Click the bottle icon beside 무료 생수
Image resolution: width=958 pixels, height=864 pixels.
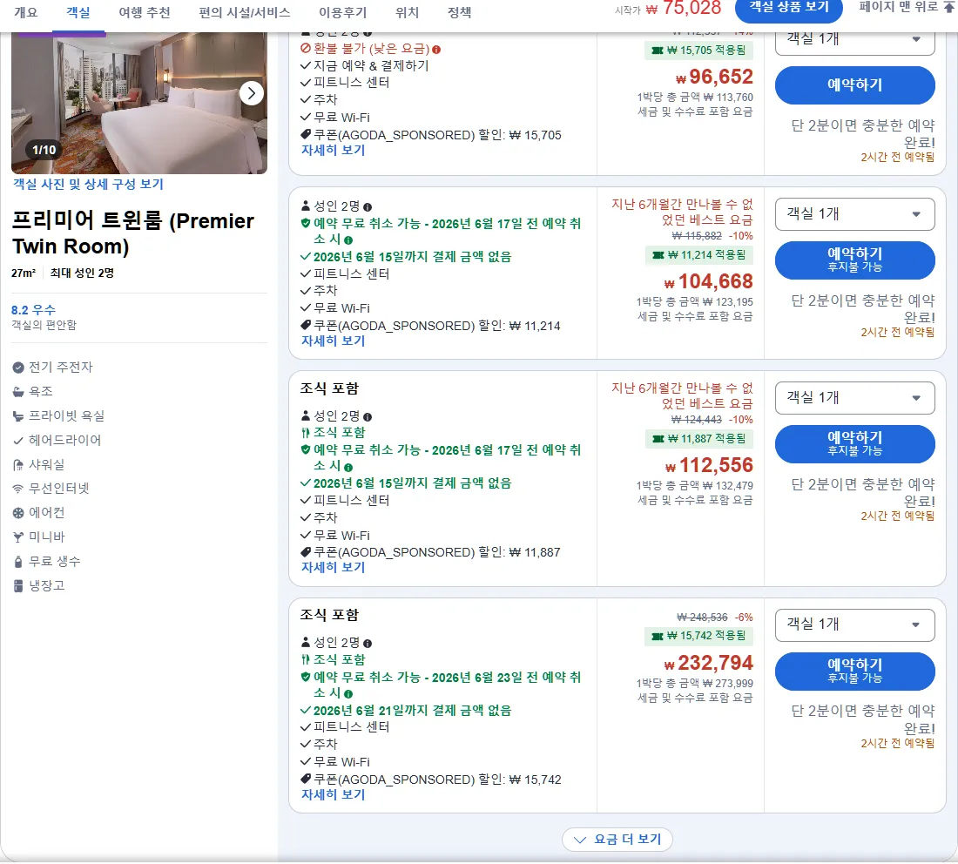click(18, 562)
